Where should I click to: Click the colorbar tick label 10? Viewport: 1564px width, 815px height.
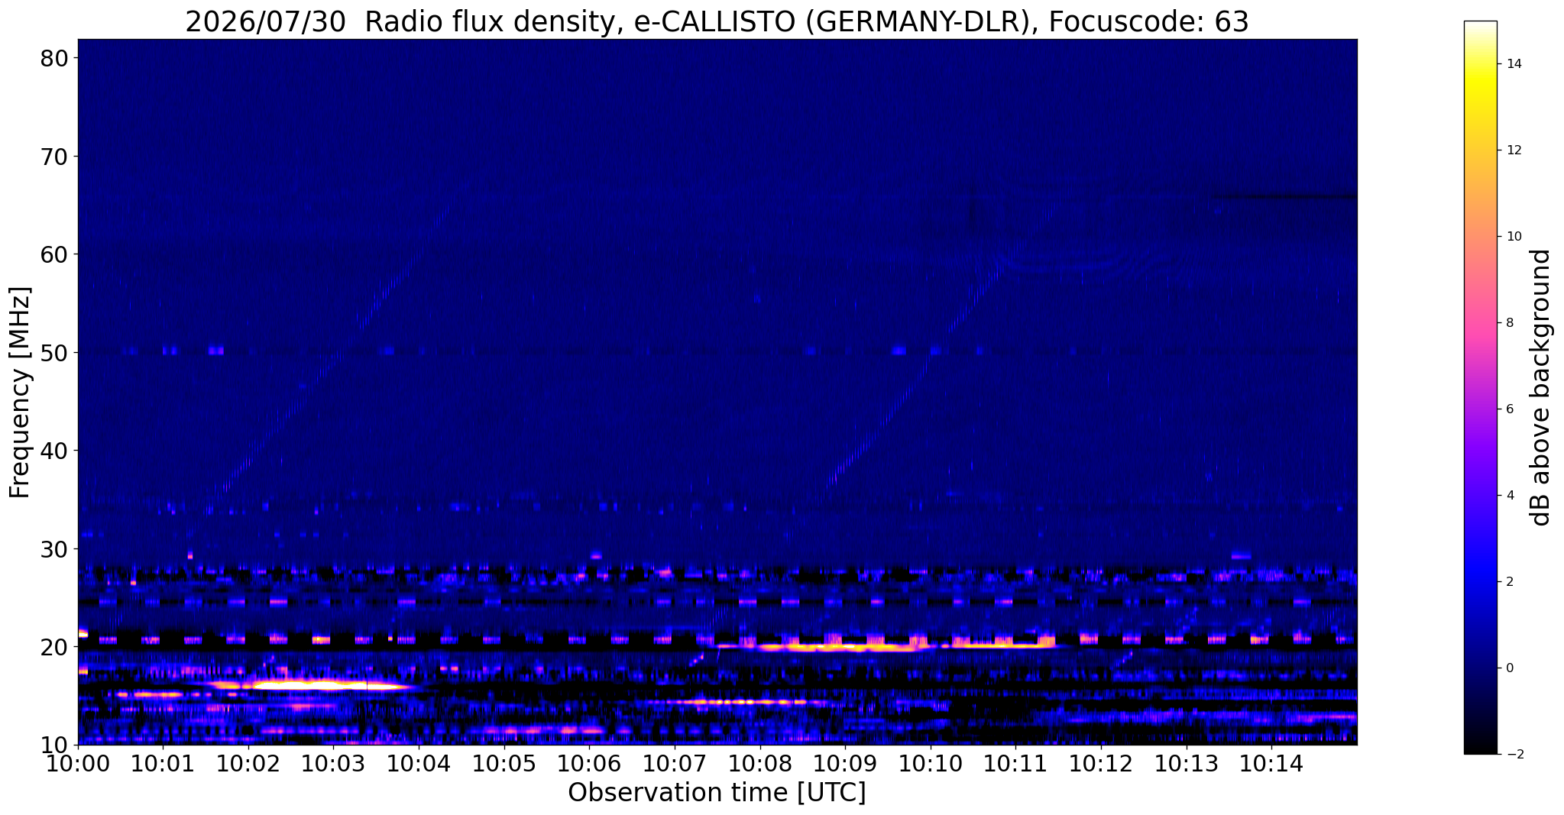pyautogui.click(x=1514, y=237)
